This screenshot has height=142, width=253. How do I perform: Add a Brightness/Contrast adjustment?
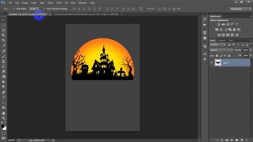click(219, 24)
